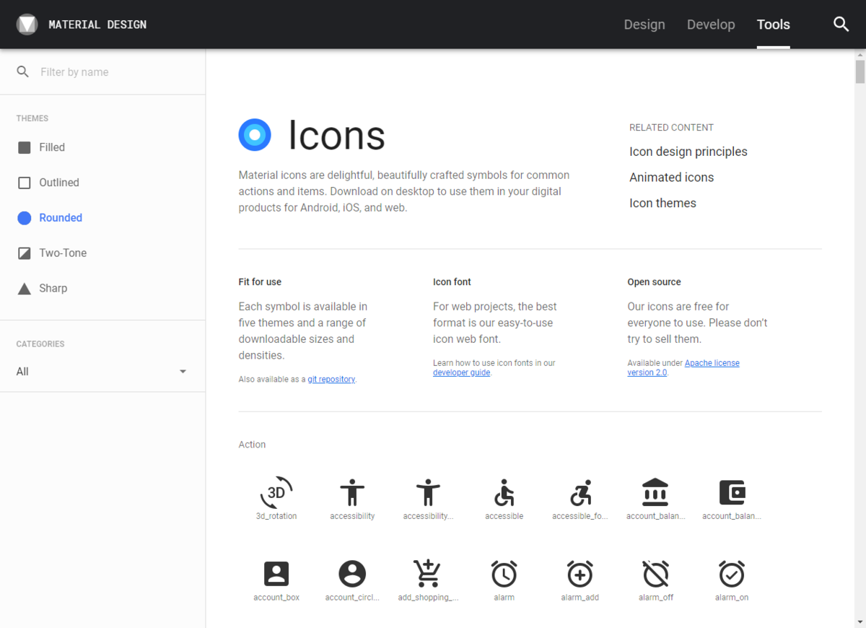Click the alarm_off icon

coord(655,574)
